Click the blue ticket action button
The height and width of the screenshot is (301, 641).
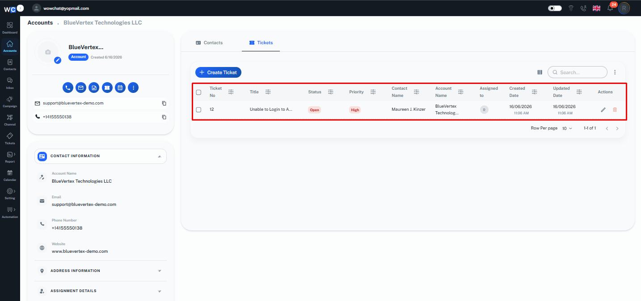[107, 88]
